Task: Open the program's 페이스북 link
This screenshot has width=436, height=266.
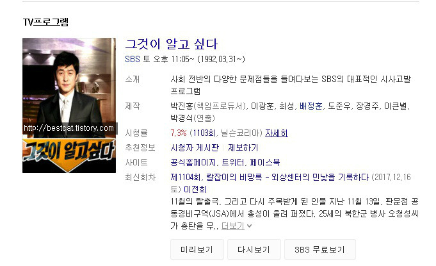Action: [x=265, y=163]
